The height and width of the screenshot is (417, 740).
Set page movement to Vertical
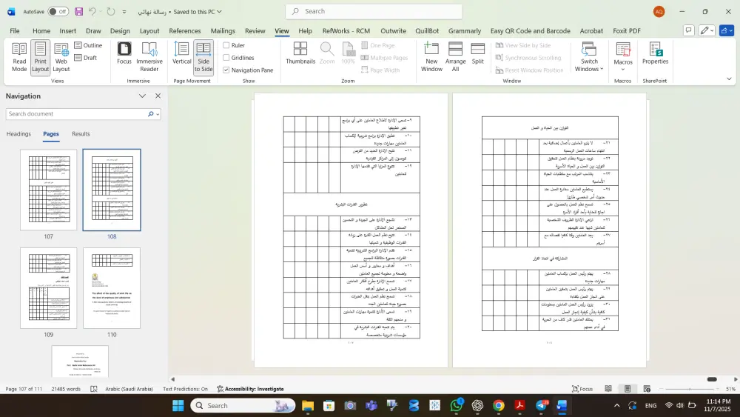tap(182, 53)
